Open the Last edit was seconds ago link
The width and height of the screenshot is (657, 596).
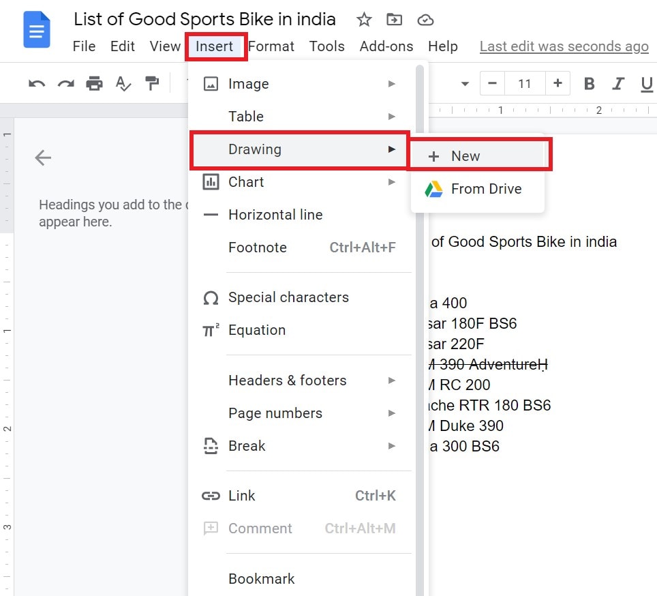click(x=564, y=46)
